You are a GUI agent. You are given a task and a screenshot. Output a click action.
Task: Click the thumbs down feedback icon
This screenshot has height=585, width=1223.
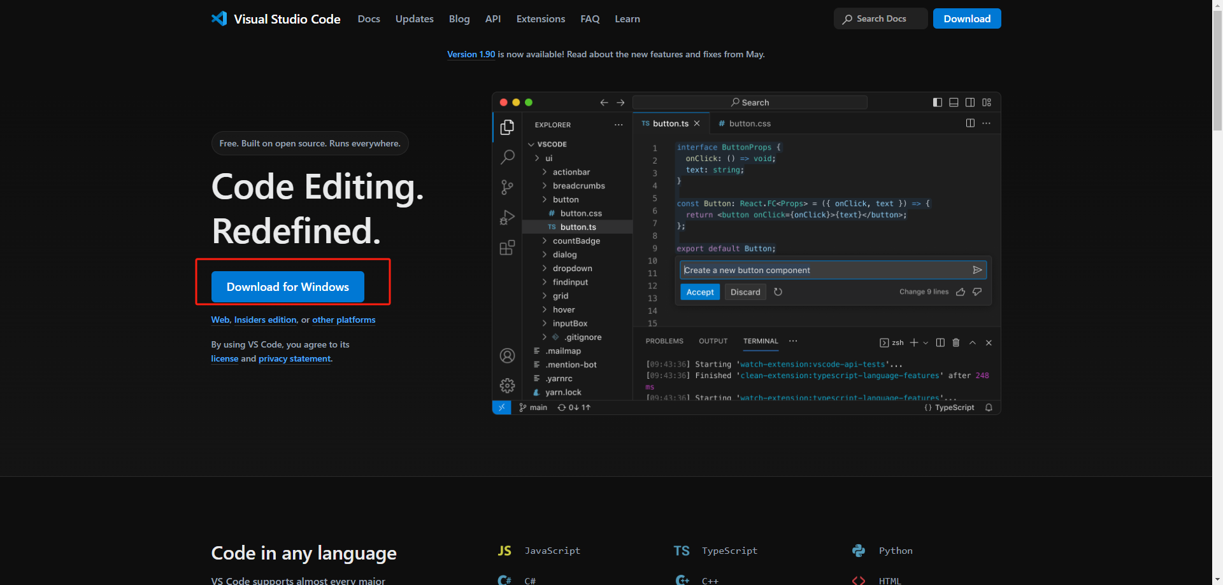[x=977, y=292]
